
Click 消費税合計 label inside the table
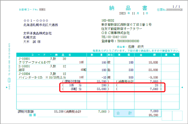(x=126, y=81)
